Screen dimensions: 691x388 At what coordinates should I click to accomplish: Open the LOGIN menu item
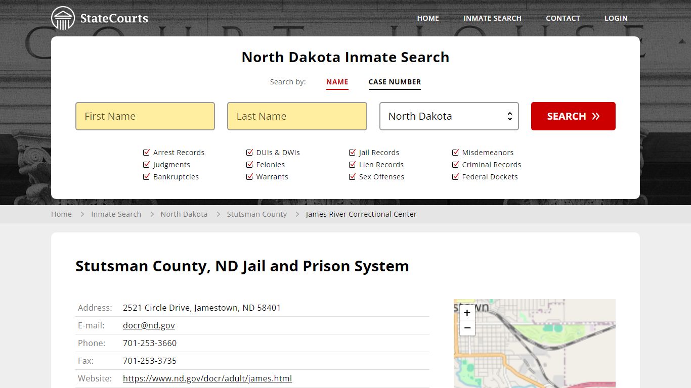tap(616, 18)
